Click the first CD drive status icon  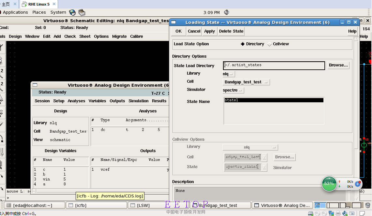click(x=318, y=213)
